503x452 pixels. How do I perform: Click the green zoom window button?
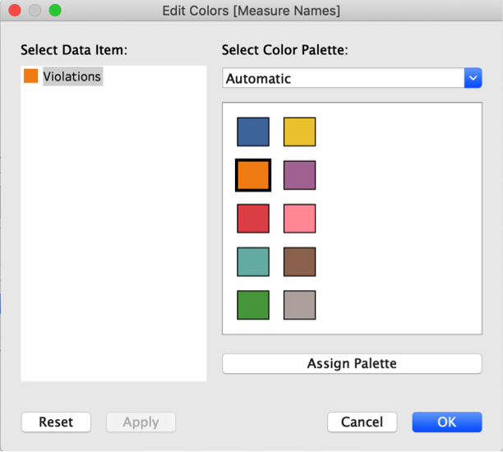(x=55, y=11)
